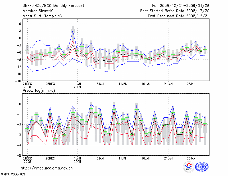Click 11JAN label under precipitation chart
Image resolution: width=228 pixels, height=176 pixels.
[123, 158]
